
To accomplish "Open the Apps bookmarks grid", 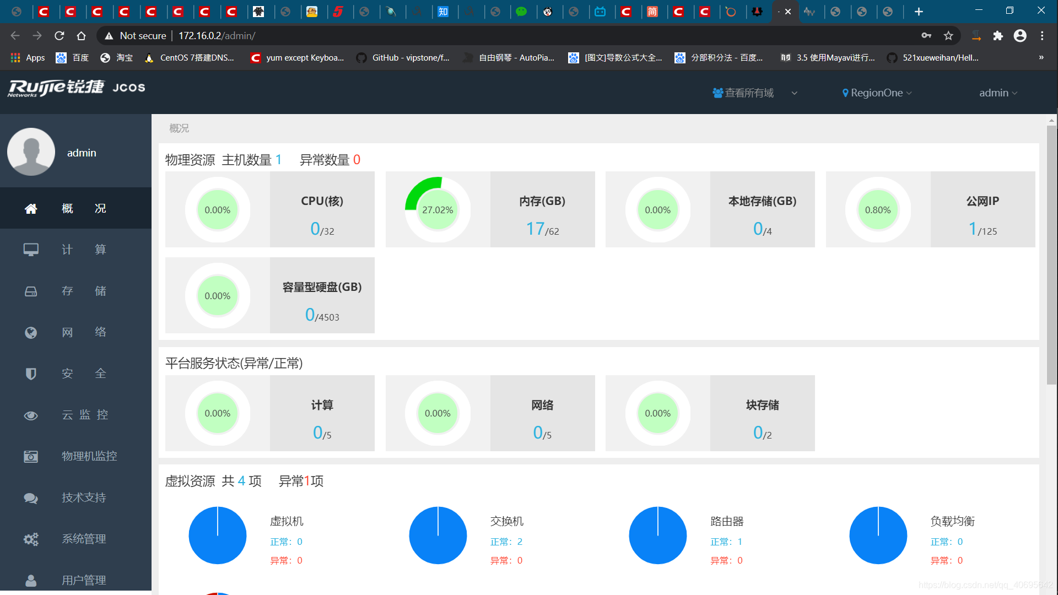I will pyautogui.click(x=28, y=58).
